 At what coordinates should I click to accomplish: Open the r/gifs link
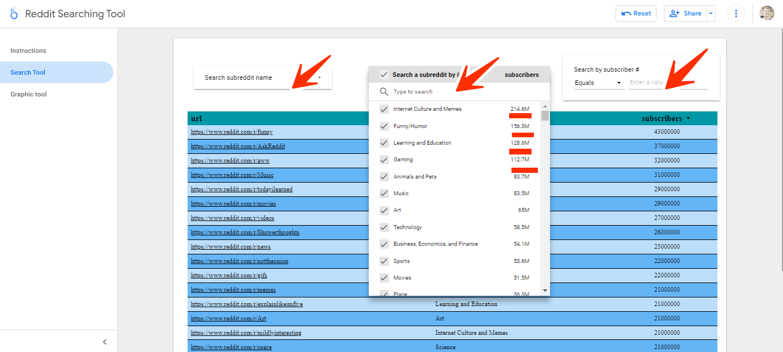[x=229, y=276]
